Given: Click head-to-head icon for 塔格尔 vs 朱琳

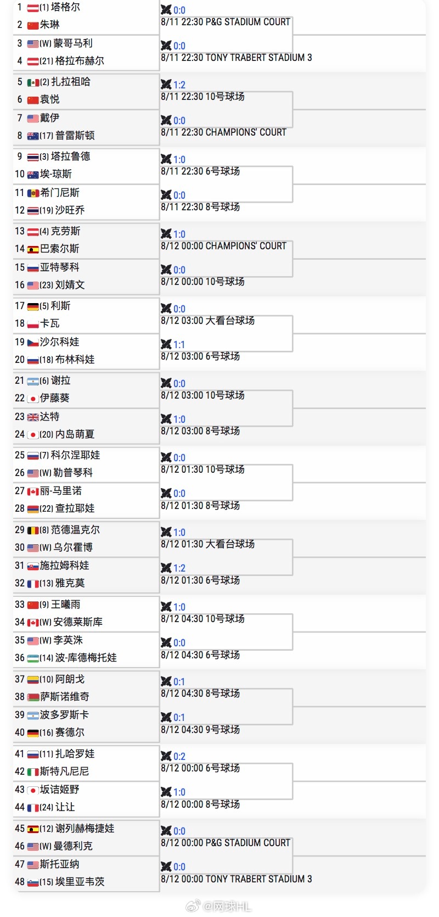Looking at the screenshot, I should coord(166,10).
